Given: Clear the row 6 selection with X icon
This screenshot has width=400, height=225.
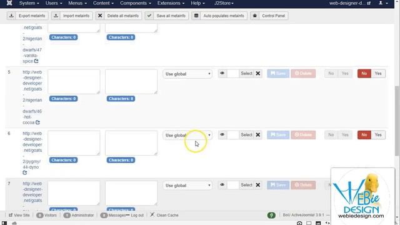Looking at the screenshot, I should coord(258,135).
